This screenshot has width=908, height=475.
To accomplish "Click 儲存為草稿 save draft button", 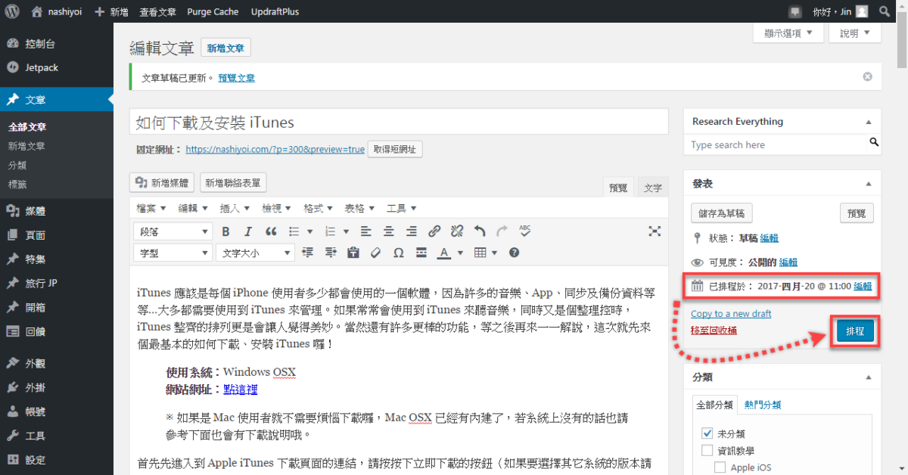I will (722, 213).
